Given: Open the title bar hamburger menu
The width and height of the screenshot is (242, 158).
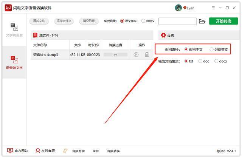Looking at the screenshot, I should [213, 8].
